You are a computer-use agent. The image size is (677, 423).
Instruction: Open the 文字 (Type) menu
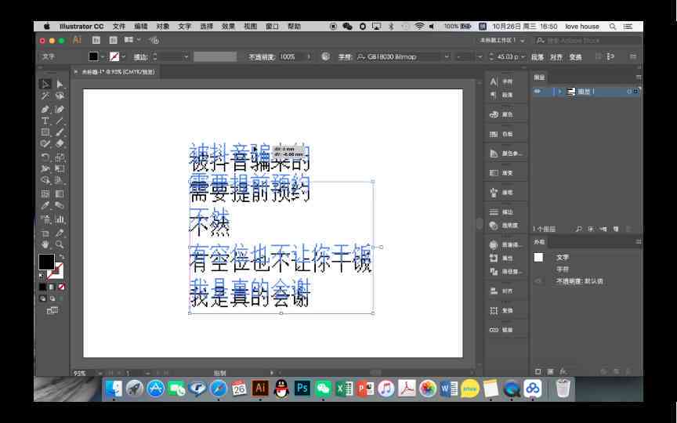tap(184, 27)
